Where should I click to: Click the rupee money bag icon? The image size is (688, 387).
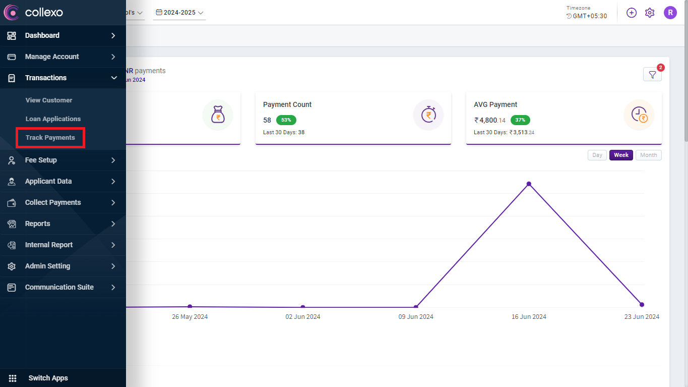tap(218, 115)
